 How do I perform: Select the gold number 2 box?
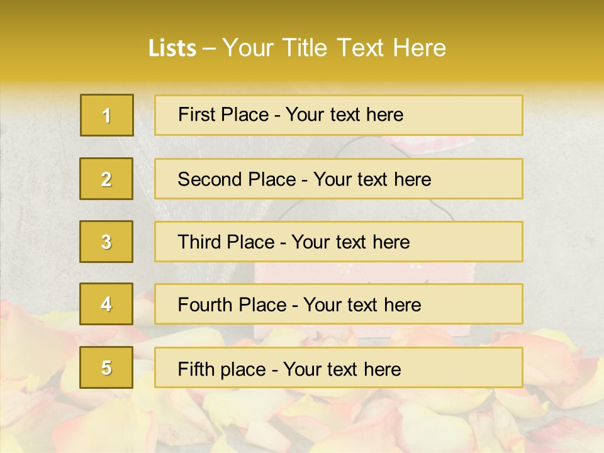pos(106,179)
